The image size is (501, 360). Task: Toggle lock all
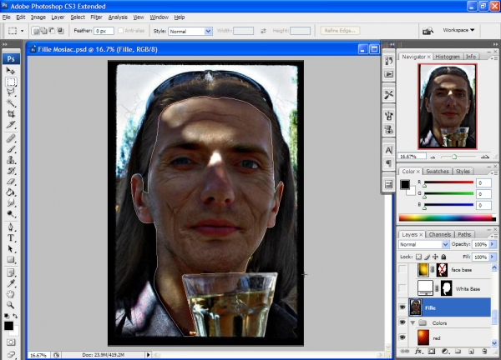click(x=443, y=257)
